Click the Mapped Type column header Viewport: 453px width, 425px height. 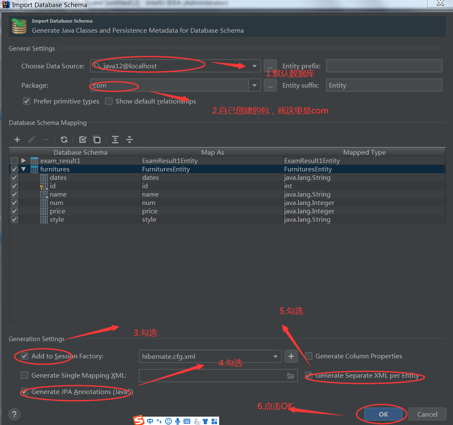pos(365,152)
